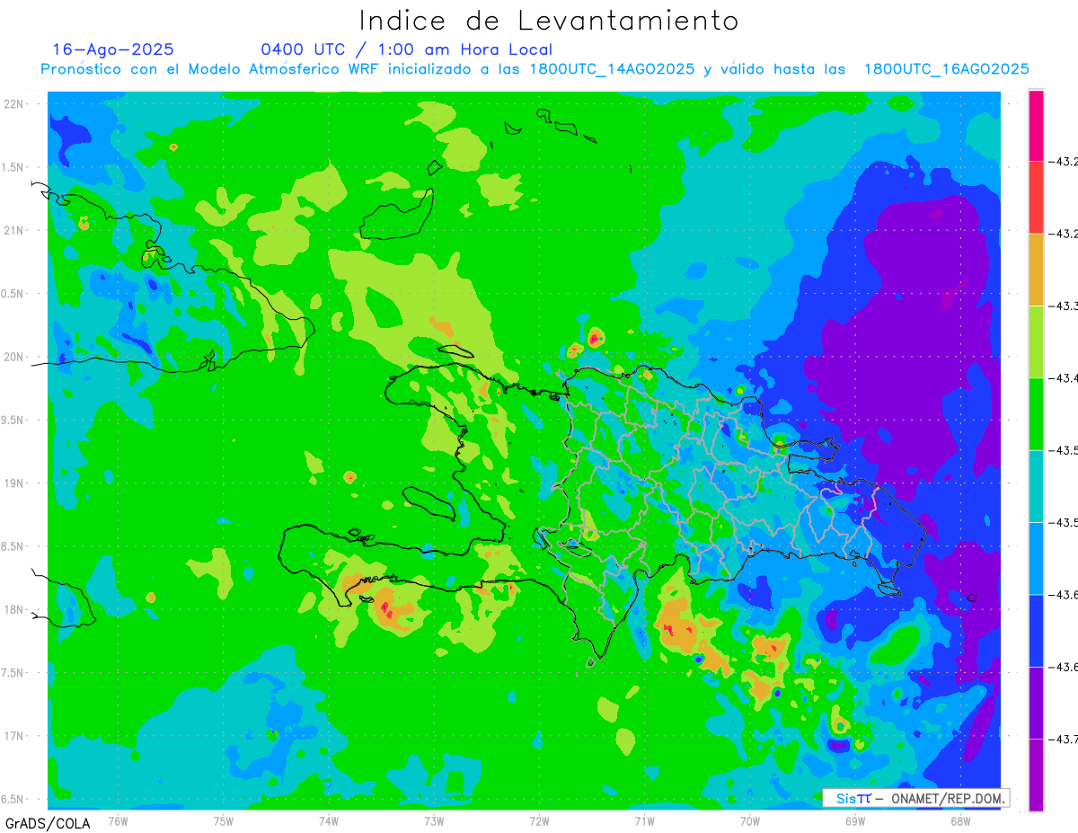Image resolution: width=1078 pixels, height=833 pixels.
Task: Select the "8.5N" latitude label
Action: [x=12, y=546]
